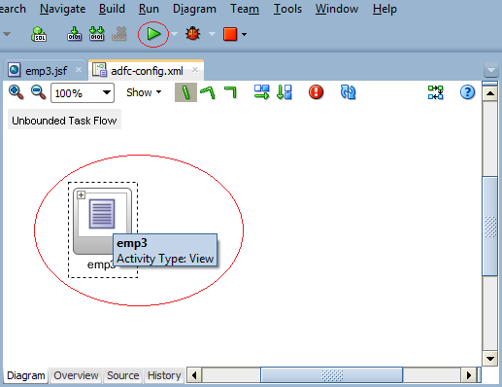Start debugging with the ladybug icon
The width and height of the screenshot is (502, 387).
193,34
